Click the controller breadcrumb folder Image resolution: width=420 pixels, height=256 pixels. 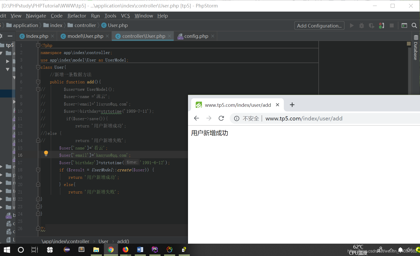pyautogui.click(x=82, y=25)
